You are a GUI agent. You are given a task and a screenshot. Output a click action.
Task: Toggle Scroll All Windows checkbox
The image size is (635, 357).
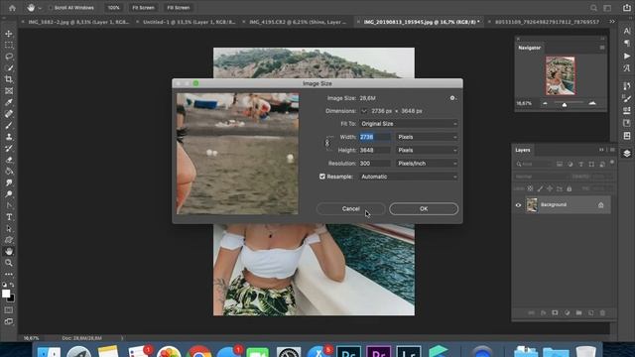point(51,8)
